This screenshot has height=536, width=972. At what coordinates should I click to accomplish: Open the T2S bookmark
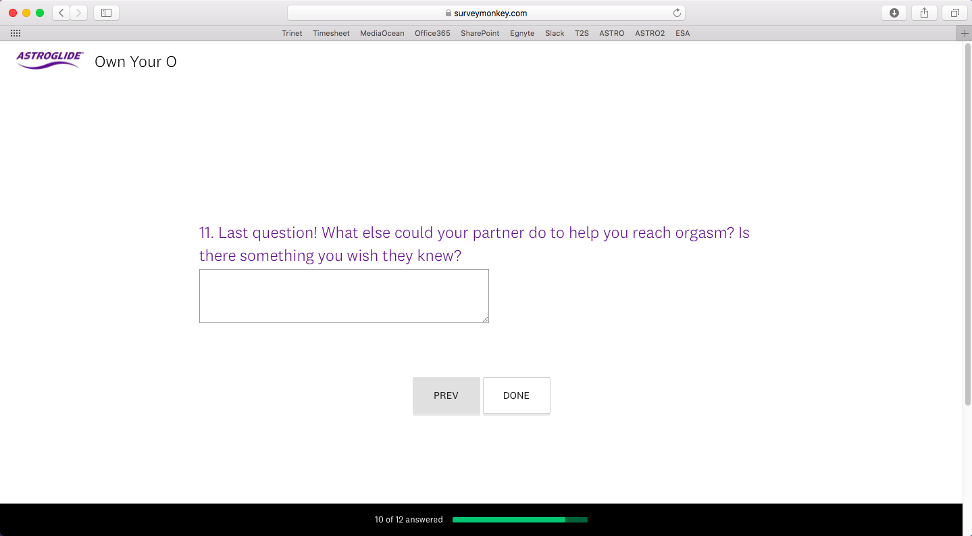point(582,33)
